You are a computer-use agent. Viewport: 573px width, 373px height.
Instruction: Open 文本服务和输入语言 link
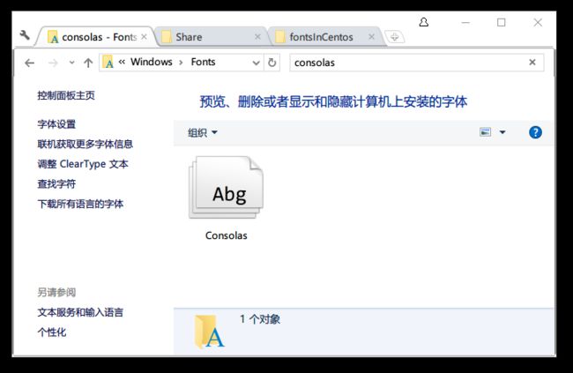[80, 312]
